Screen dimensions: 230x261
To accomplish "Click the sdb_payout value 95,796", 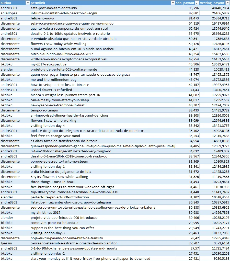I will tap(187, 8).
